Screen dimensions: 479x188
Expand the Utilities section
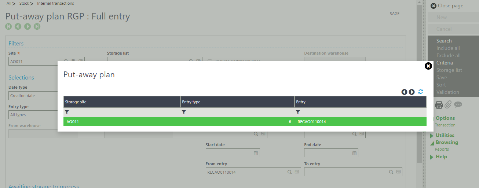pyautogui.click(x=432, y=136)
